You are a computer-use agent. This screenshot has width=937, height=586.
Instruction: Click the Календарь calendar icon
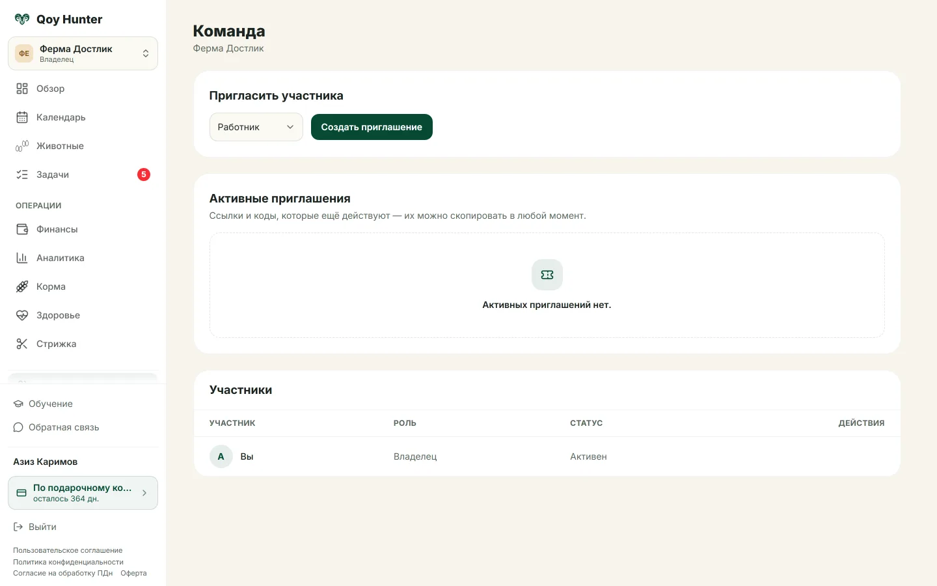(22, 117)
